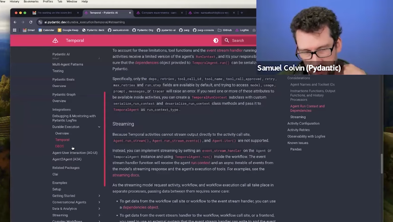Open the examples Setup page
The image size is (393, 222).
(57, 189)
